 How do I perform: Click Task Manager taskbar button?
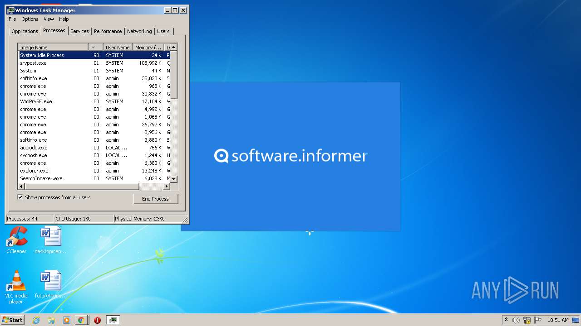pos(113,320)
